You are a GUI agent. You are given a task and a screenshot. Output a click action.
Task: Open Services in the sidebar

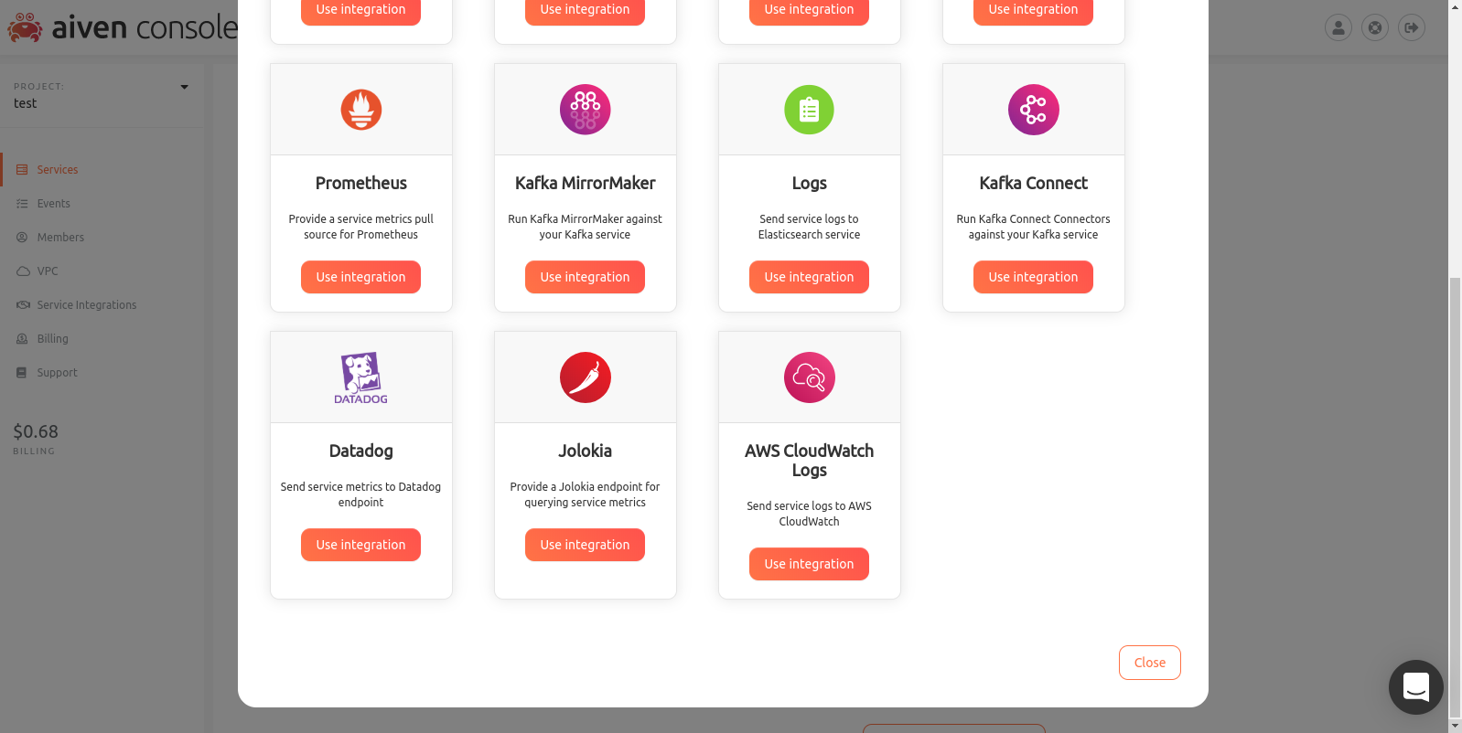tap(57, 170)
